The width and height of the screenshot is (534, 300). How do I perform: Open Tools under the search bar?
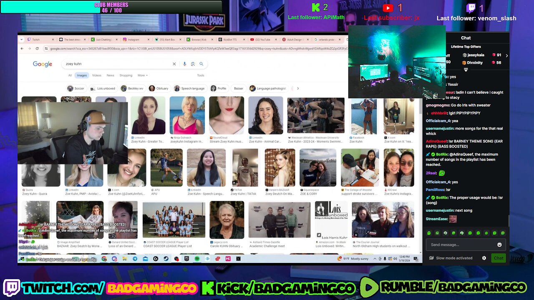pos(200,75)
